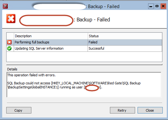Maximize the Backup - Failed window
This screenshot has height=120, width=168.
pos(157,6)
